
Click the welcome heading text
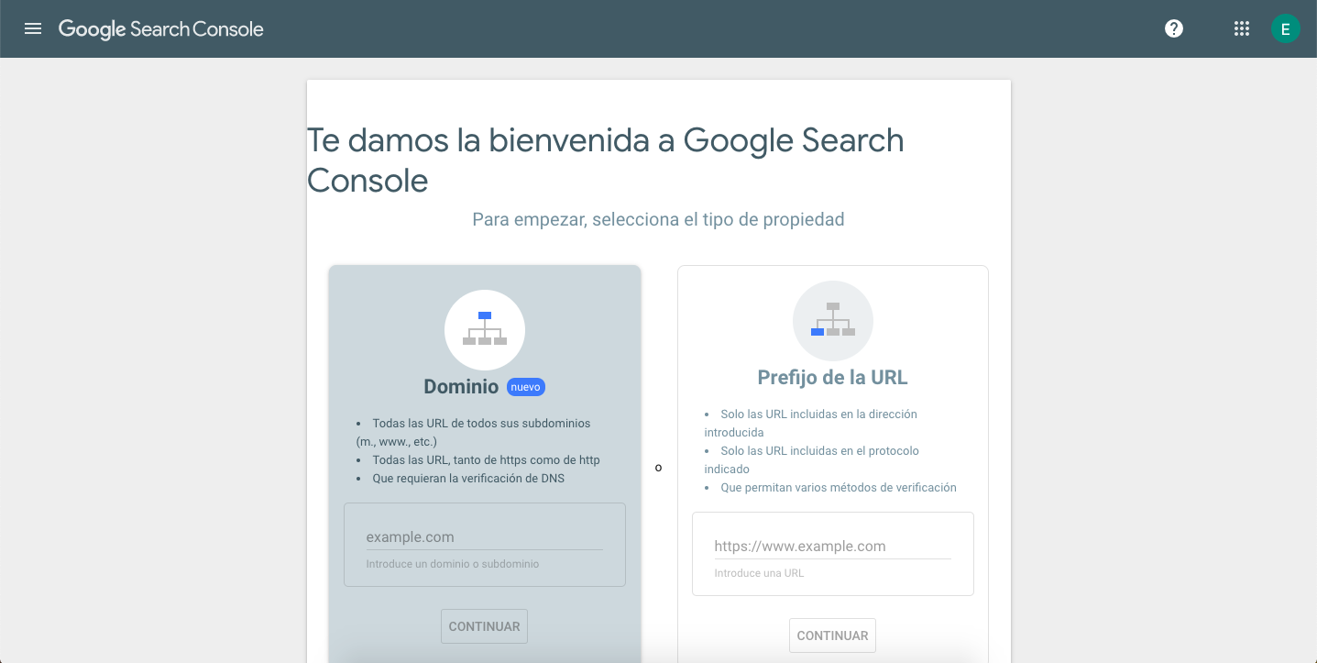[x=605, y=160]
